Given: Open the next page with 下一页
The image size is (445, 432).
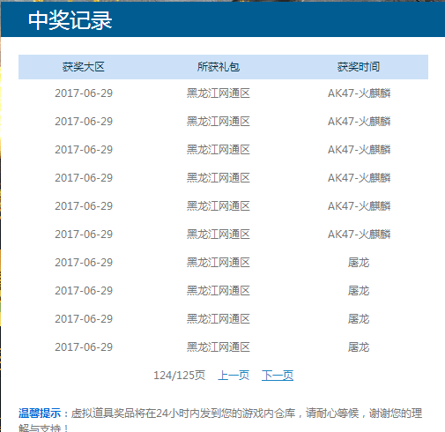Looking at the screenshot, I should tap(278, 376).
